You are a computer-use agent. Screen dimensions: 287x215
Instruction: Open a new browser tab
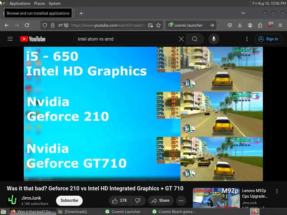pyautogui.click(x=81, y=13)
